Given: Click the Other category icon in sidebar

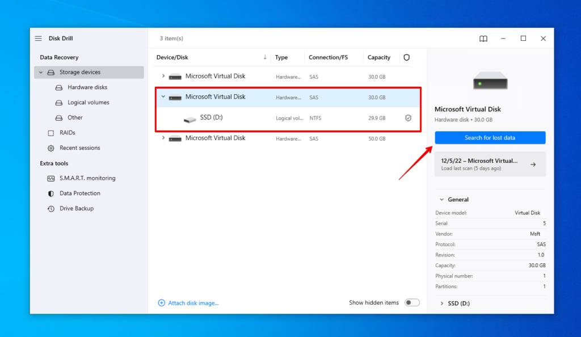Looking at the screenshot, I should pos(58,117).
